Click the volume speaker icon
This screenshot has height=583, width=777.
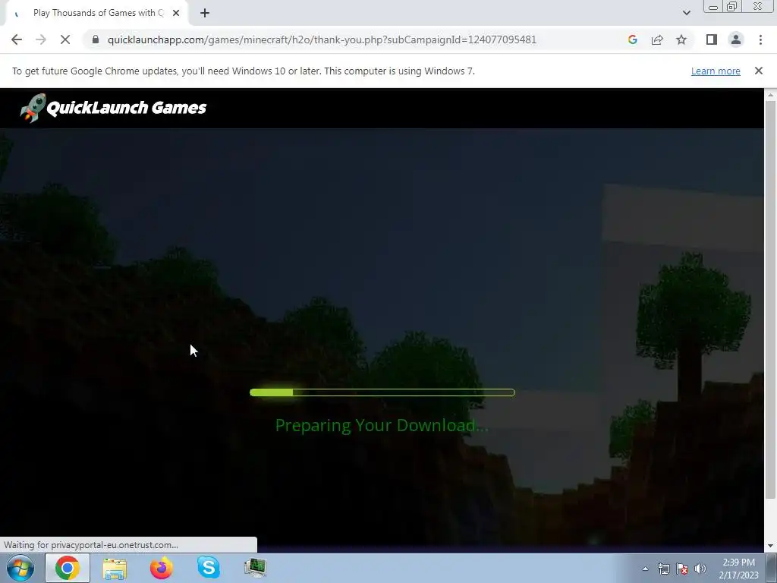point(700,569)
